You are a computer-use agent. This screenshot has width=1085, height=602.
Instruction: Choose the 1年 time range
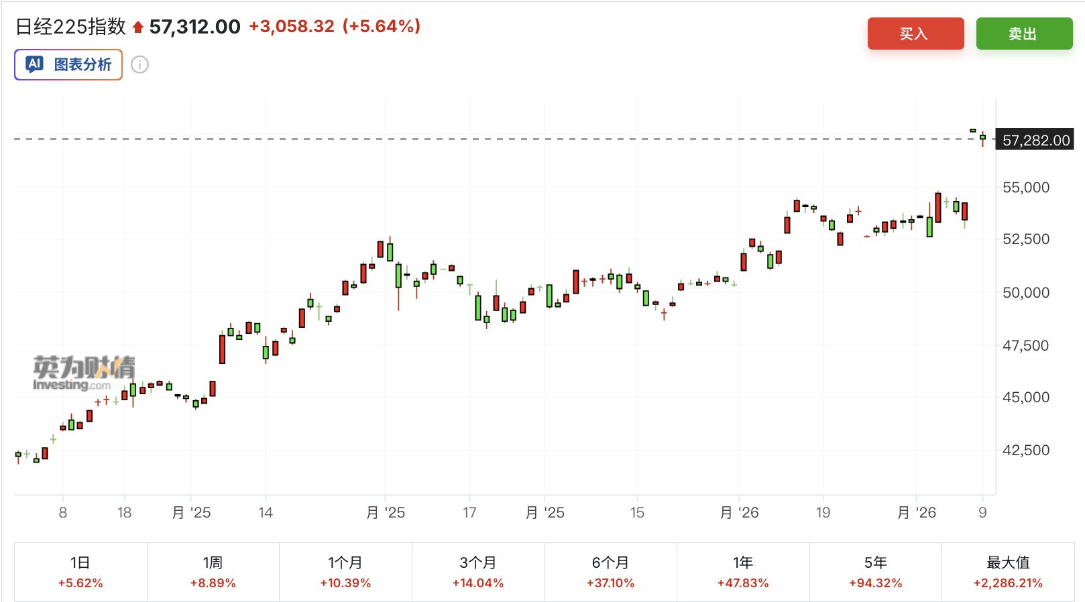coord(743,572)
